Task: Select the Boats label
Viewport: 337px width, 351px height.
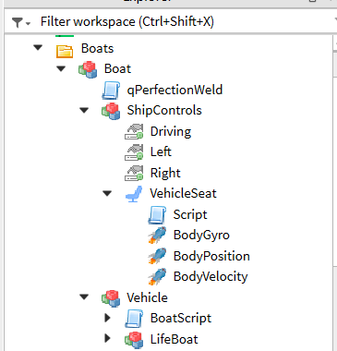Action: pos(97,49)
